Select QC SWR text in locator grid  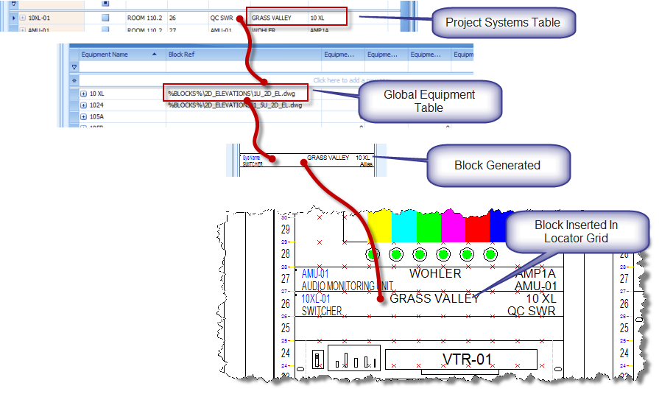point(531,312)
